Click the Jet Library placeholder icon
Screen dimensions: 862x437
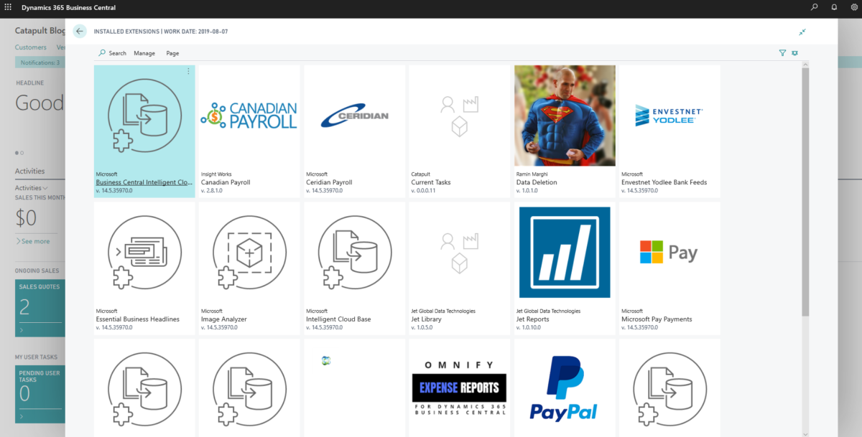459,253
